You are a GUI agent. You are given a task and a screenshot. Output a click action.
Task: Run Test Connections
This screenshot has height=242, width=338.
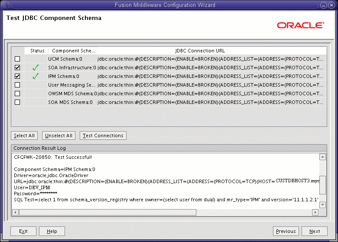coord(103,136)
